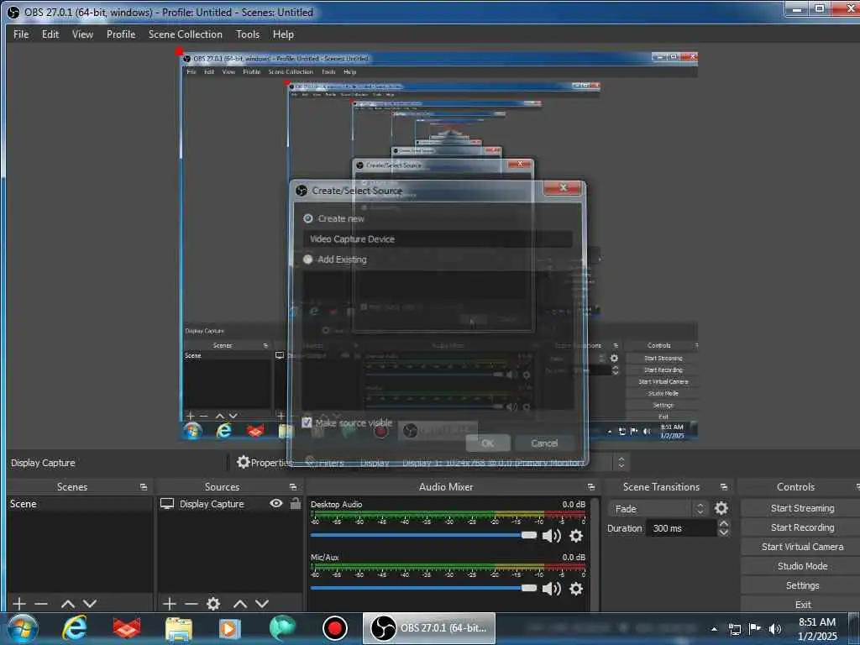Select Scene in Scenes list

[x=80, y=504]
